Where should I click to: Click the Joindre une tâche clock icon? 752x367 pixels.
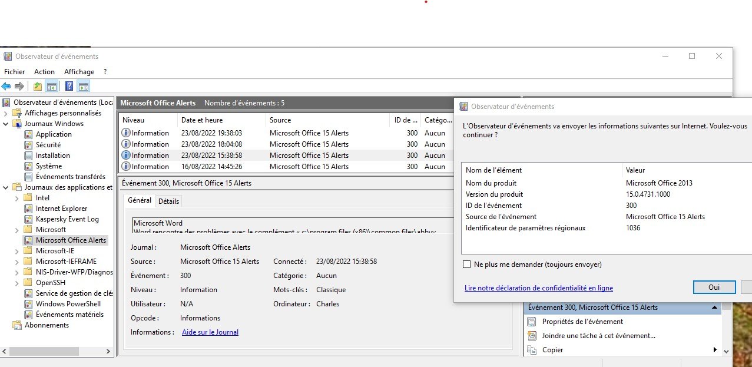[x=532, y=336]
